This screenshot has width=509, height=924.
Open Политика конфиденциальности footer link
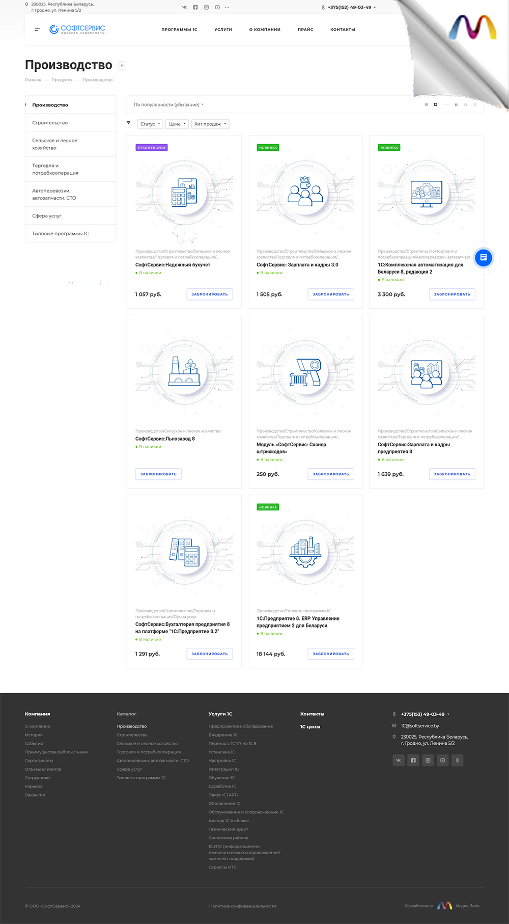click(x=242, y=906)
